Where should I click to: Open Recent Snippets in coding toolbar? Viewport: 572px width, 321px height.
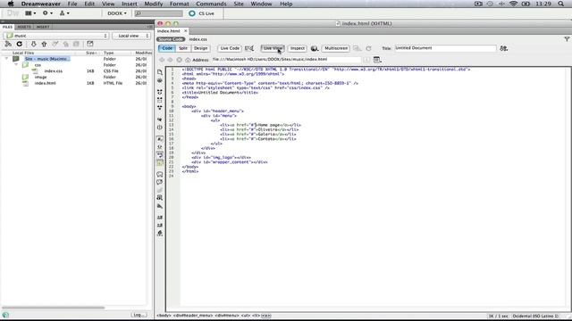[160, 198]
